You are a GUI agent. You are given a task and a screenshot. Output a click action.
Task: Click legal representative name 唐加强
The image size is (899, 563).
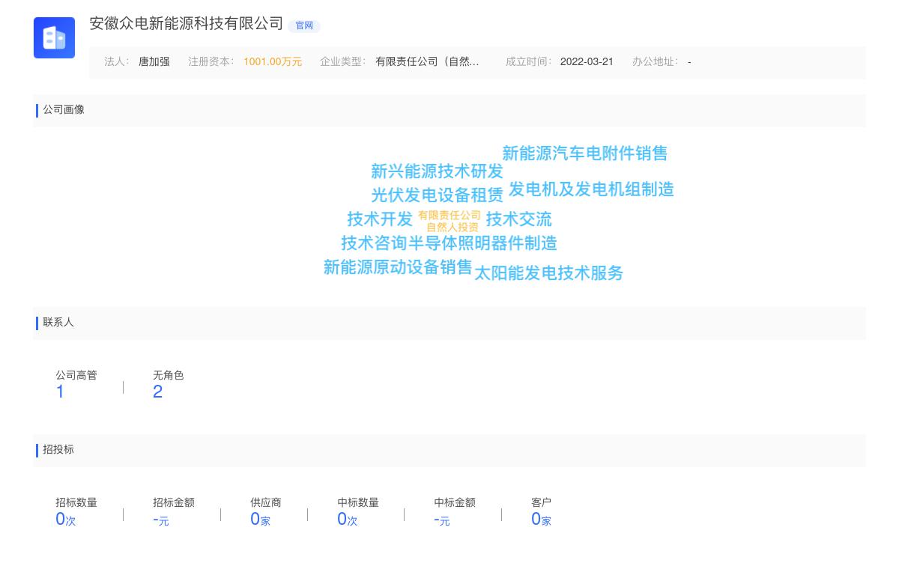pos(154,62)
